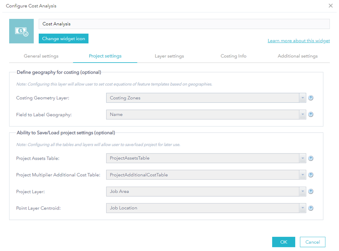Close the Configure Cost Analysis dialog

coord(331,6)
